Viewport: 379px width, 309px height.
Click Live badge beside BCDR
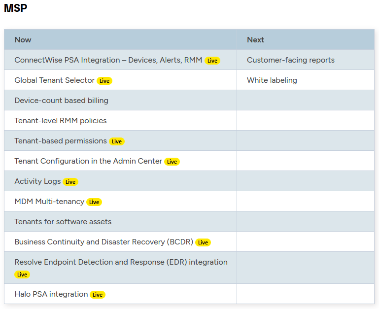[x=203, y=242]
